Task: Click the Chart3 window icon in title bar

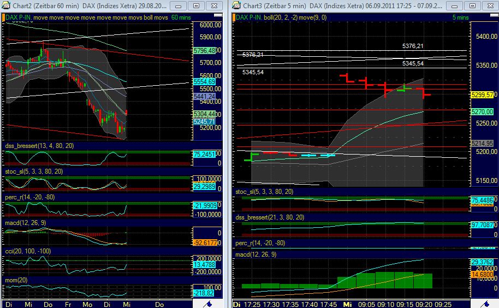Action: [x=236, y=5]
